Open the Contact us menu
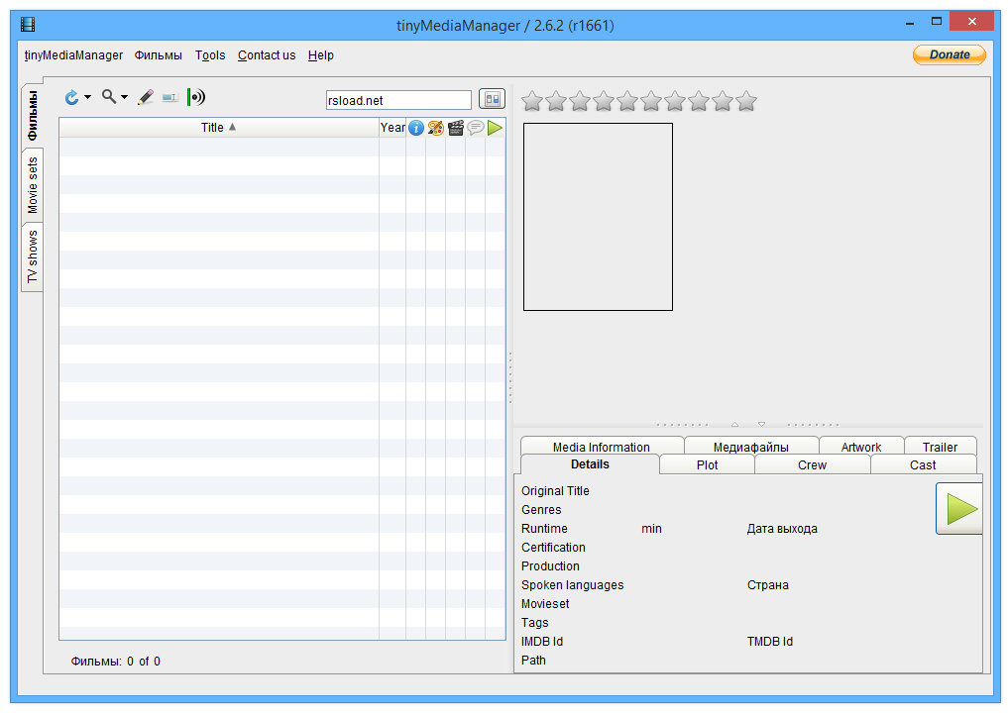 (267, 55)
